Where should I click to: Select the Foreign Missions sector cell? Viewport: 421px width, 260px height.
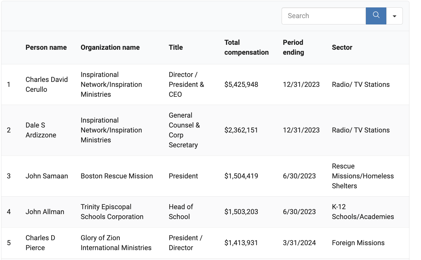point(358,243)
